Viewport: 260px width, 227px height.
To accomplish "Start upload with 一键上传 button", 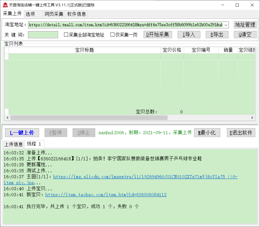I will point(22,133).
